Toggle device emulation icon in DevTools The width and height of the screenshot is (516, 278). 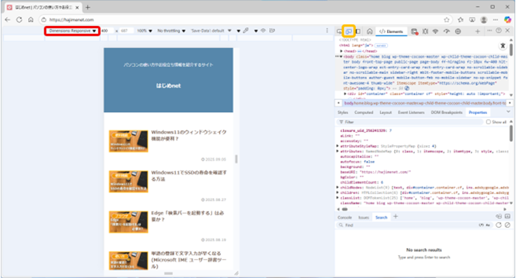(x=349, y=31)
